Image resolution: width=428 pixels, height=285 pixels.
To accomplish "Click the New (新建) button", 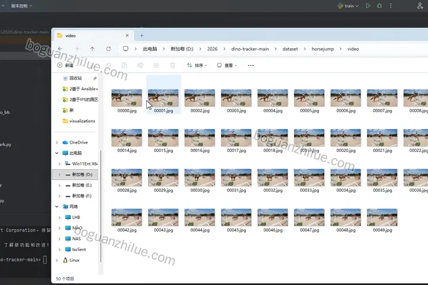I will [x=65, y=65].
